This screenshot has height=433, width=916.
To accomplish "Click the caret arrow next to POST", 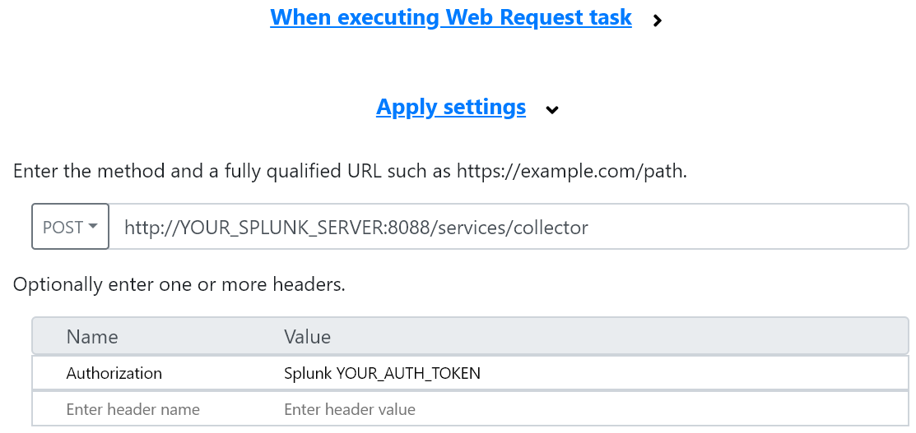I will coord(93,227).
